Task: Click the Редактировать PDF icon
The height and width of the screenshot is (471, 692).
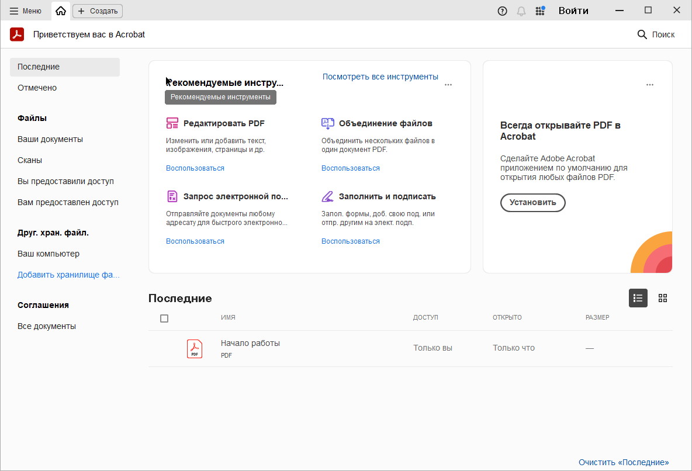Action: click(x=172, y=123)
